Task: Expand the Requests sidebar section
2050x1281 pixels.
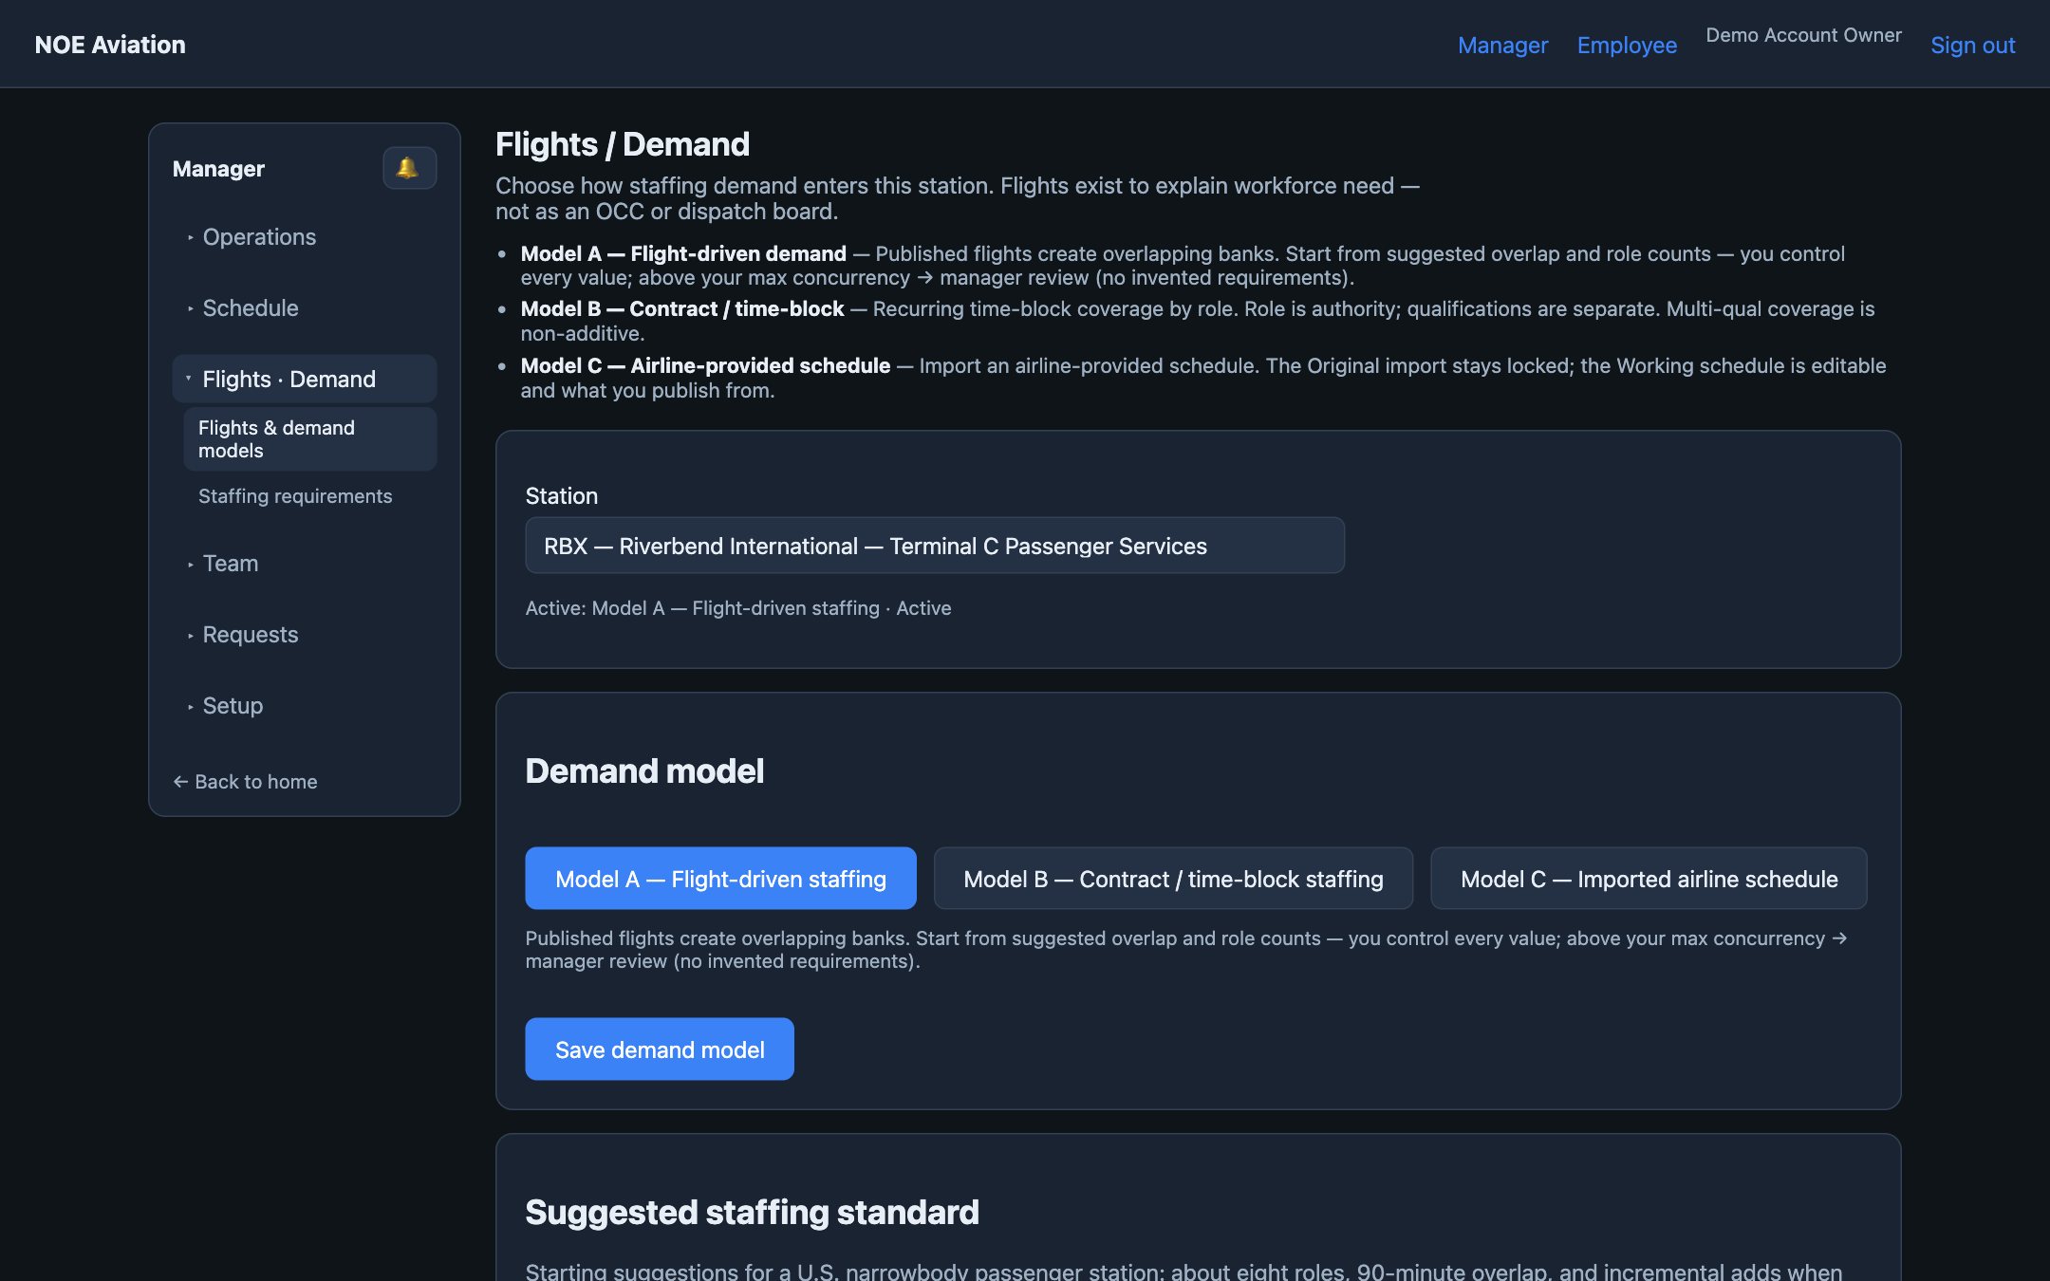Action: [305, 634]
